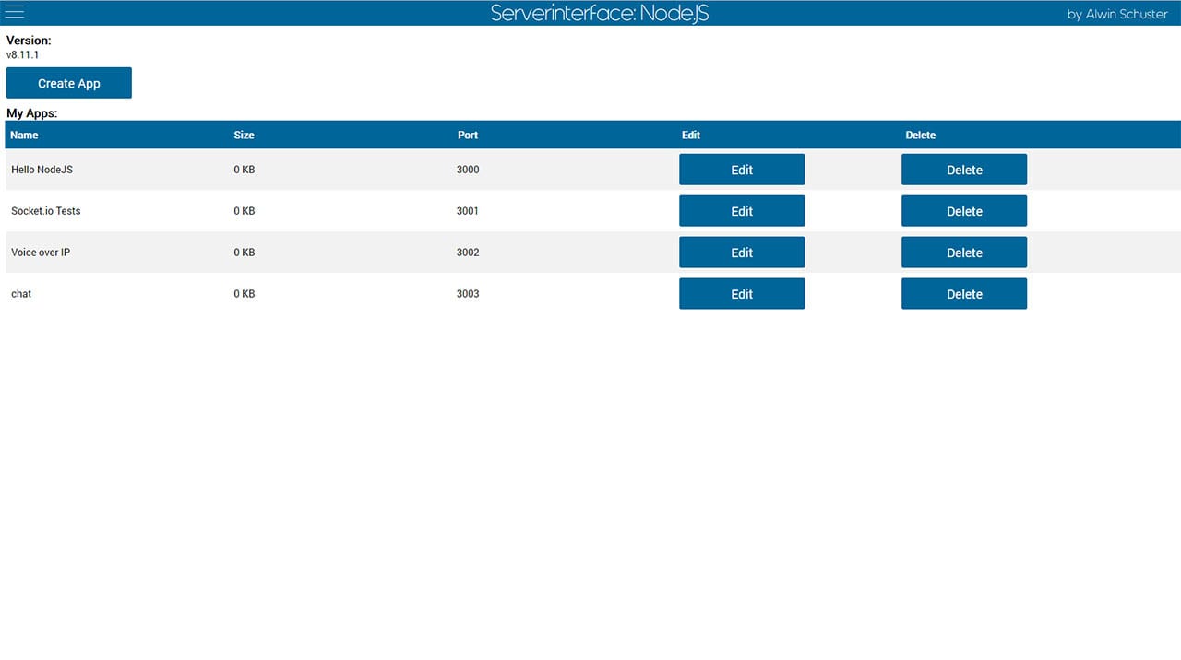The image size is (1181, 660).
Task: Click the Size column header
Action: (x=244, y=135)
